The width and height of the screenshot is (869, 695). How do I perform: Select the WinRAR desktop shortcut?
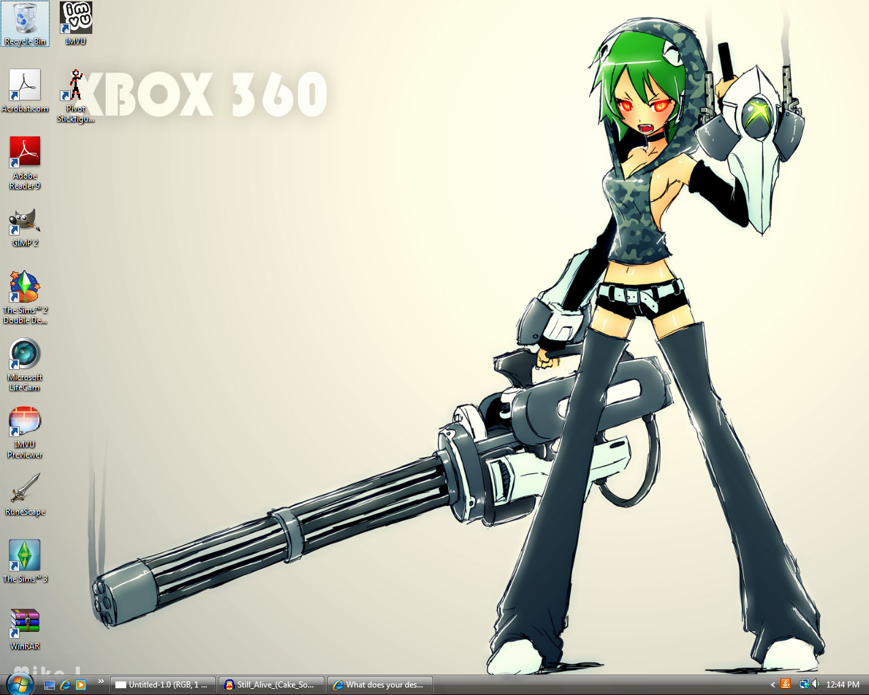coord(25,628)
